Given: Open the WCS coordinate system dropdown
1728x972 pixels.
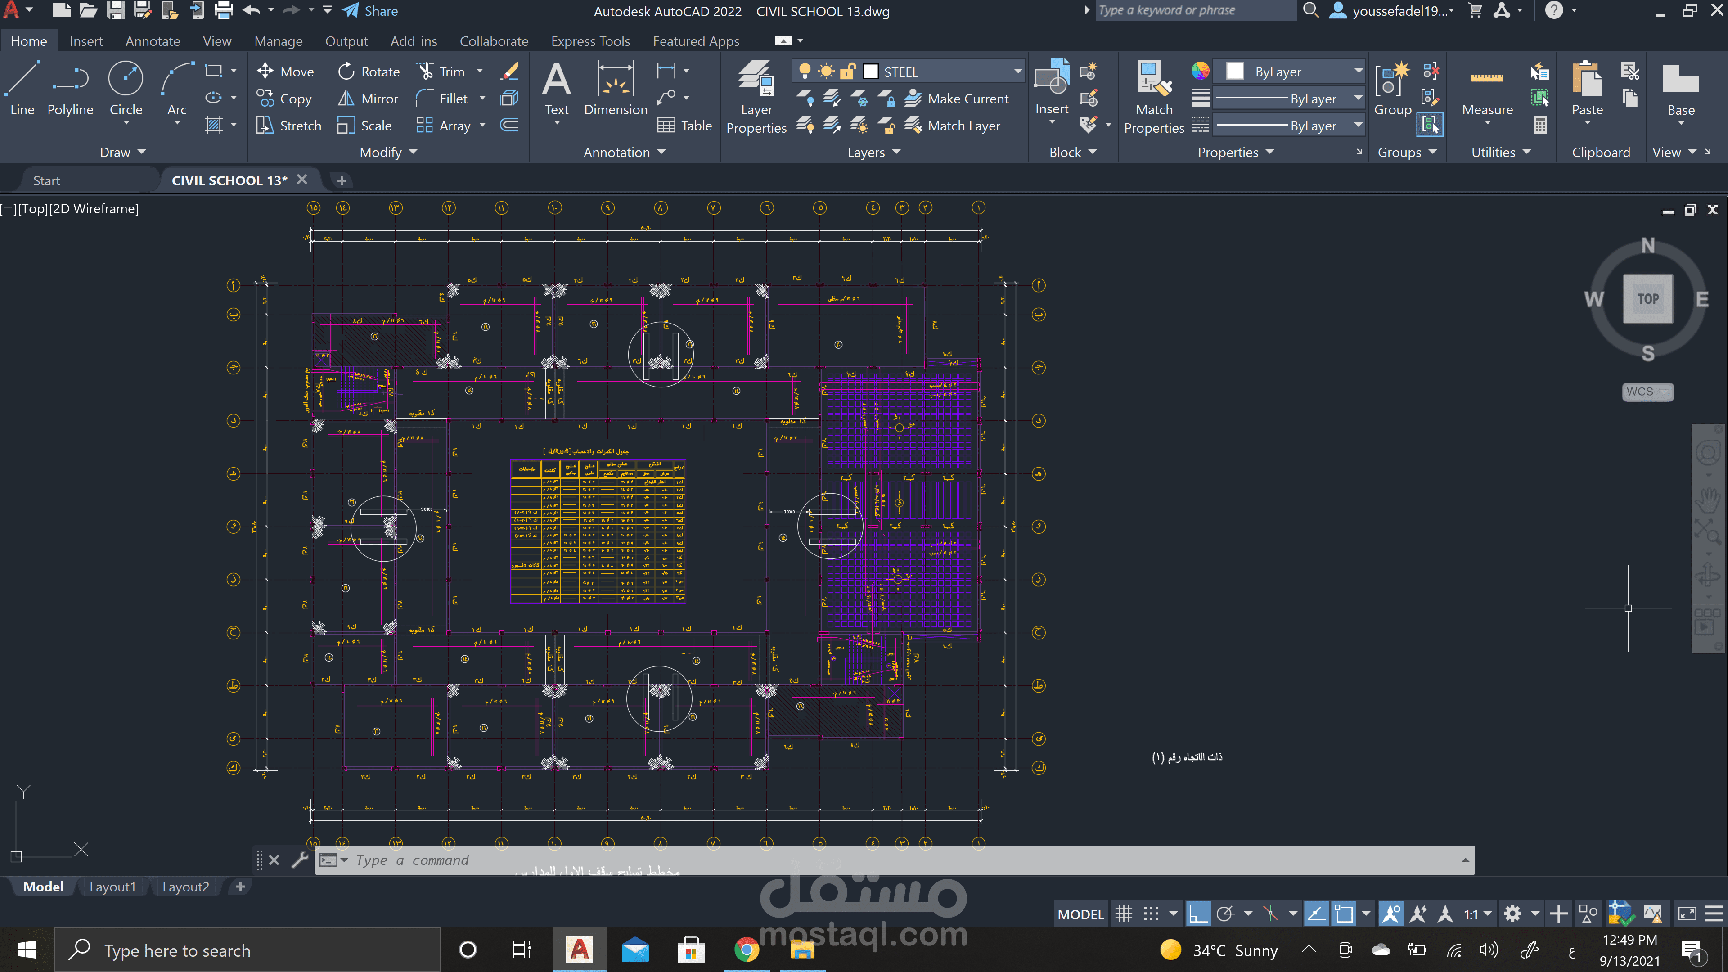Looking at the screenshot, I should point(1665,392).
